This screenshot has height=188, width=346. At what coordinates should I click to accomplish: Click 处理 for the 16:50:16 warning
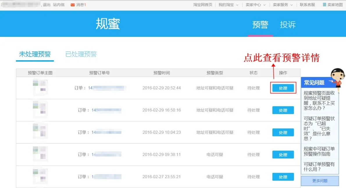click(283, 110)
